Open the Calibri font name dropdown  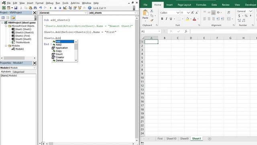coord(178,12)
